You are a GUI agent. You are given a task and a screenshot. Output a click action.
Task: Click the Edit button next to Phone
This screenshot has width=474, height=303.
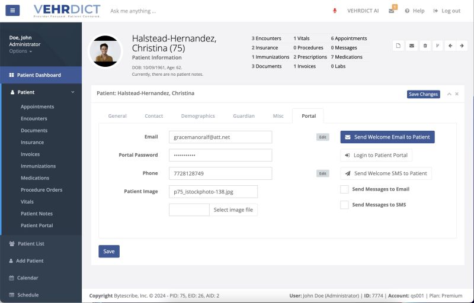(x=322, y=173)
